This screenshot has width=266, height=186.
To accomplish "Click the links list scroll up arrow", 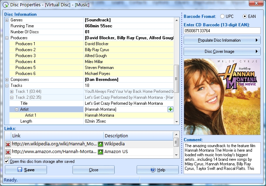I will coord(176,135).
